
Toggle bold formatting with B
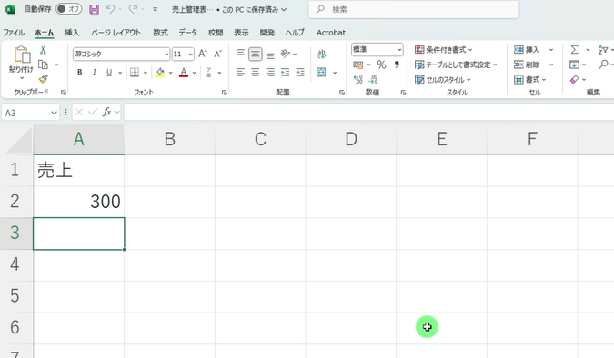coord(80,73)
